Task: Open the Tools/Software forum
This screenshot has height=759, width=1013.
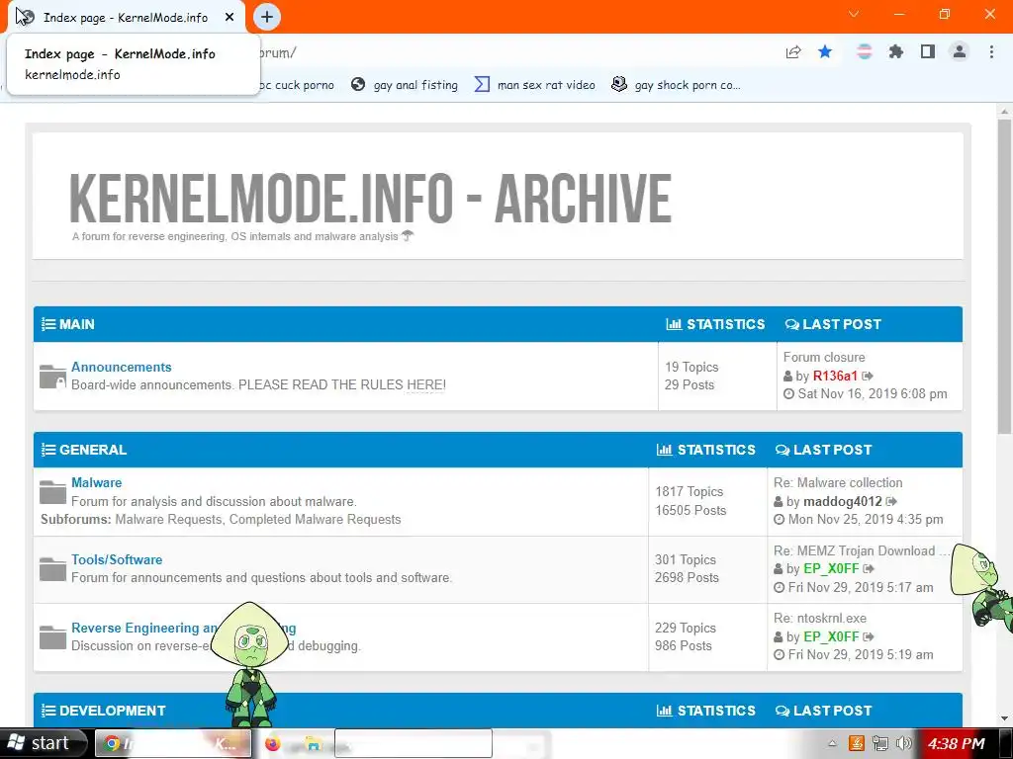Action: tap(117, 559)
